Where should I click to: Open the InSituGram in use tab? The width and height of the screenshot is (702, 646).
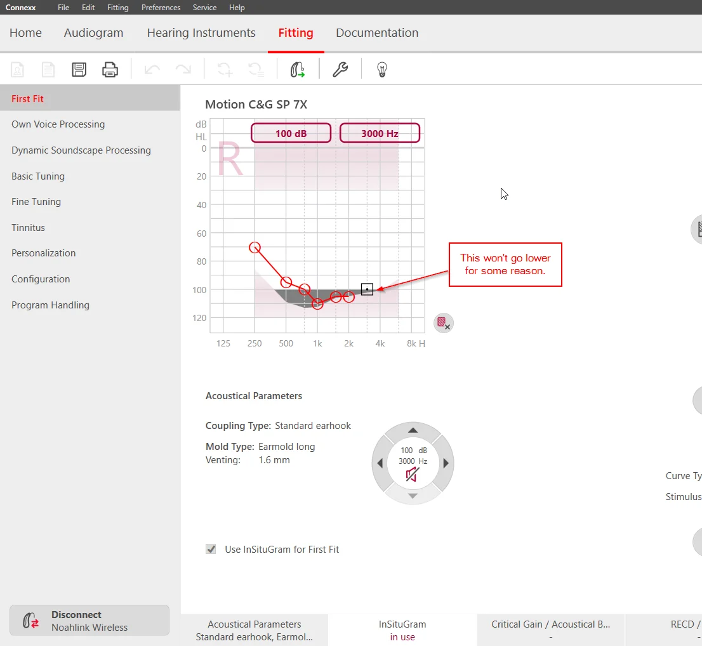coord(402,630)
